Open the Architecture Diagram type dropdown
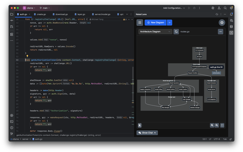Image resolution: width=243 pixels, height=152 pixels. [155, 32]
